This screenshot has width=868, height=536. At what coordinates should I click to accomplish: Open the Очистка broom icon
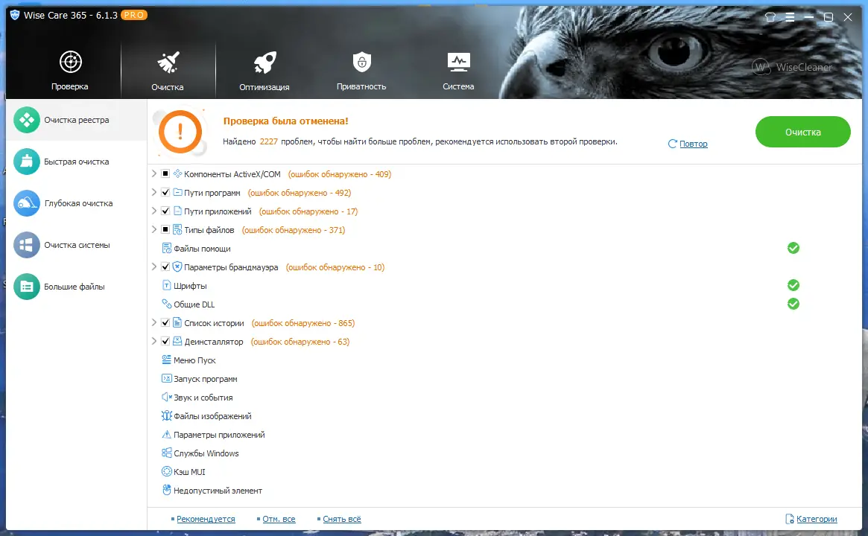tap(168, 63)
